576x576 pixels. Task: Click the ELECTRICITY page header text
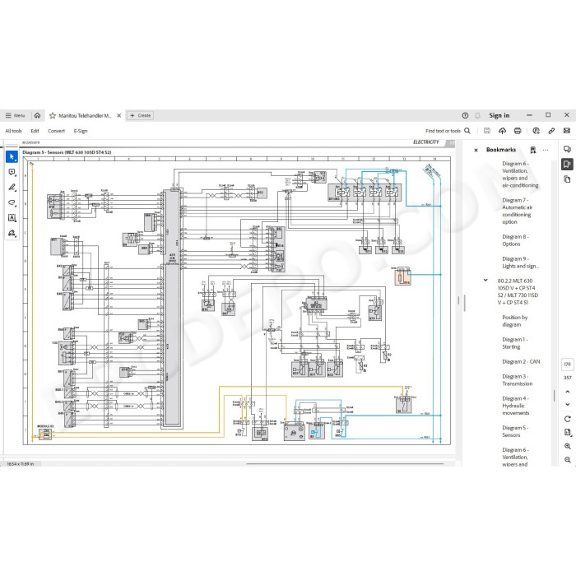pyautogui.click(x=425, y=142)
